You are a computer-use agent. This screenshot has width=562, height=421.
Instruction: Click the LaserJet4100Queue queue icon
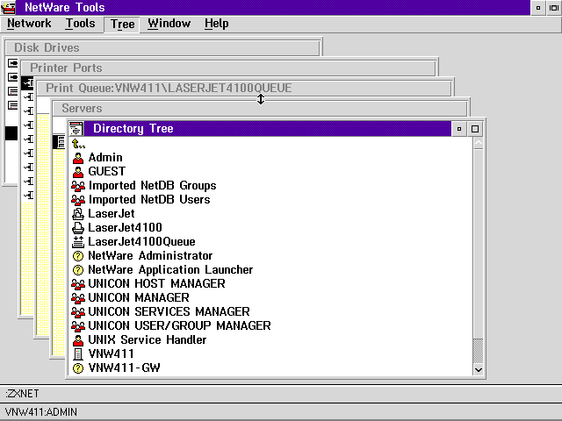pos(78,242)
